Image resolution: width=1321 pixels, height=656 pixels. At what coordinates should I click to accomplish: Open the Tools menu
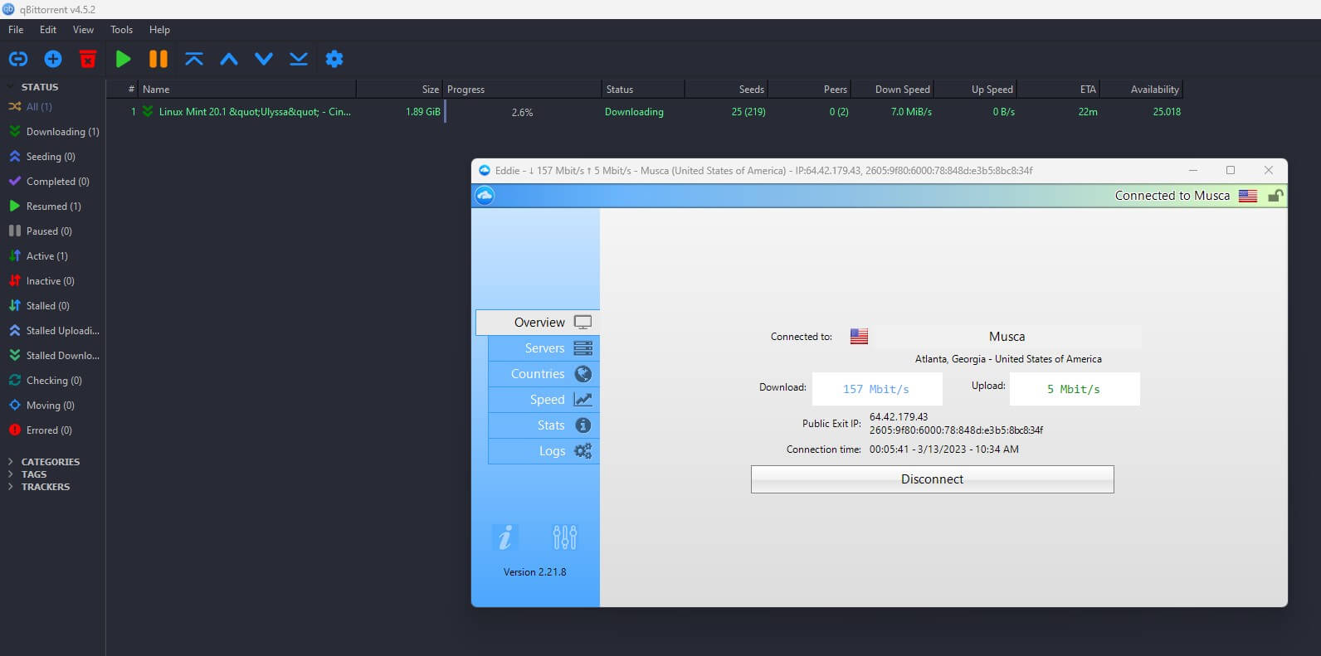pos(121,29)
